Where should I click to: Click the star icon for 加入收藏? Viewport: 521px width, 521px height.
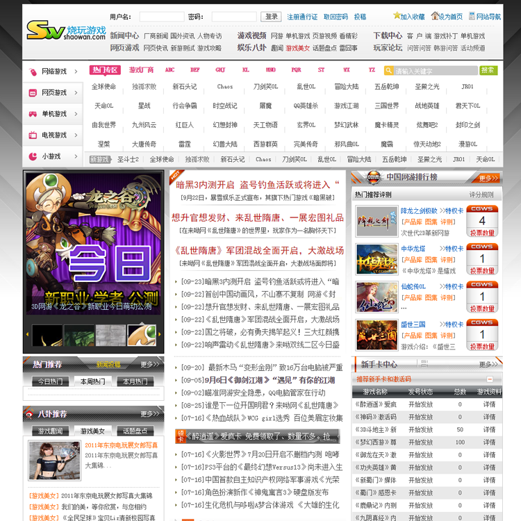pyautogui.click(x=397, y=15)
